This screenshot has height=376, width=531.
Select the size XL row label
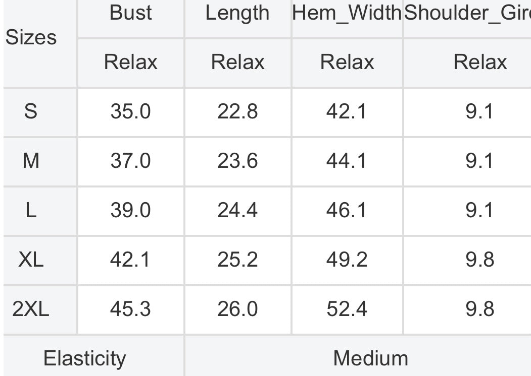pos(31,260)
